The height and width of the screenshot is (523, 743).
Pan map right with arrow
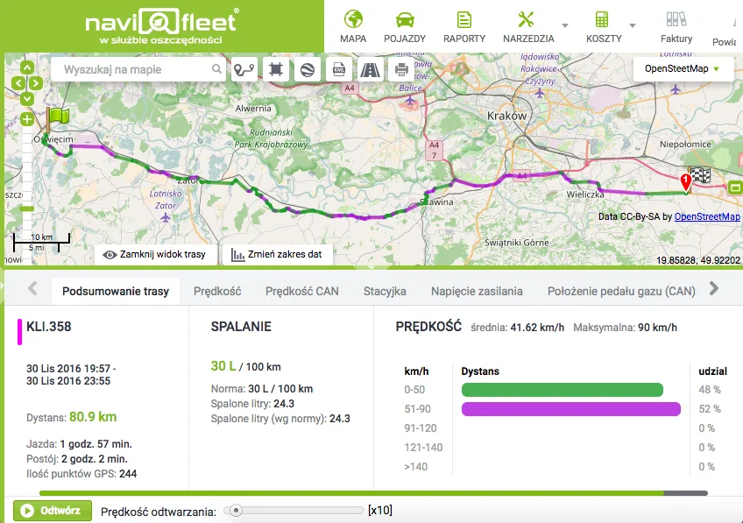pos(36,83)
